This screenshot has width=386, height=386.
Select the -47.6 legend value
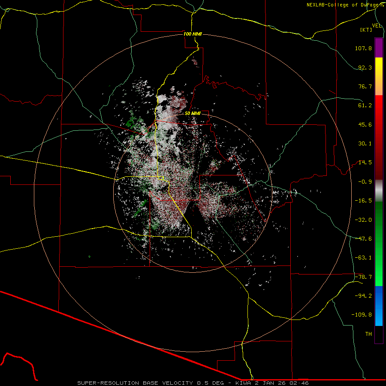(363, 239)
